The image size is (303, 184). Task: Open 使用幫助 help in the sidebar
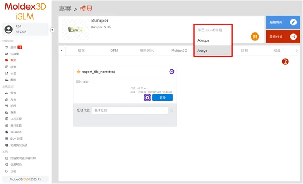coord(14,165)
